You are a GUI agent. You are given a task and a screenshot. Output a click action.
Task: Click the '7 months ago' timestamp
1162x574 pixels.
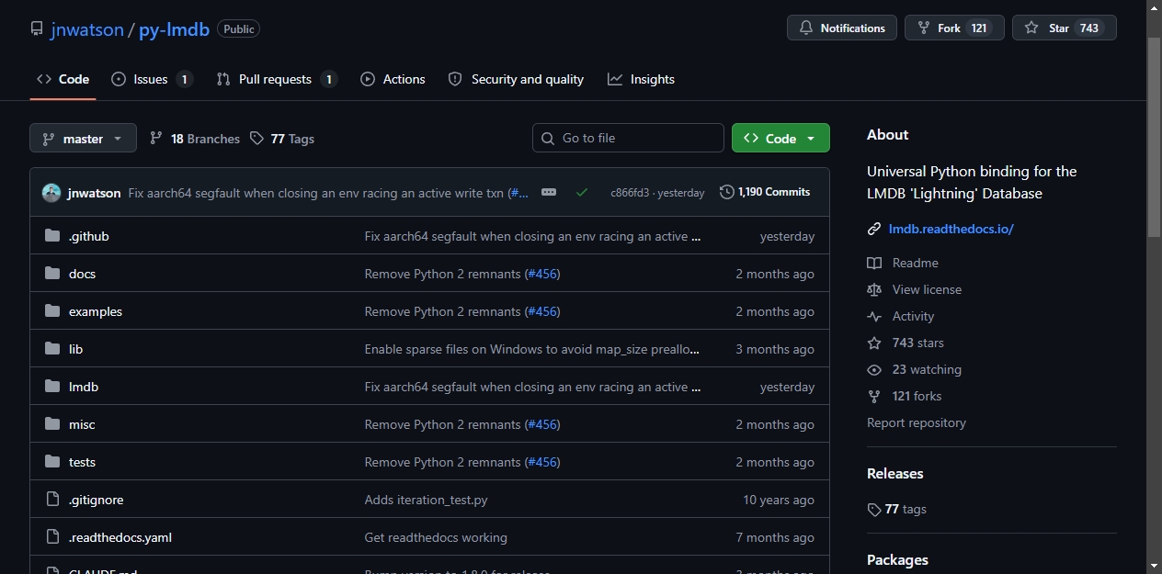tap(775, 537)
